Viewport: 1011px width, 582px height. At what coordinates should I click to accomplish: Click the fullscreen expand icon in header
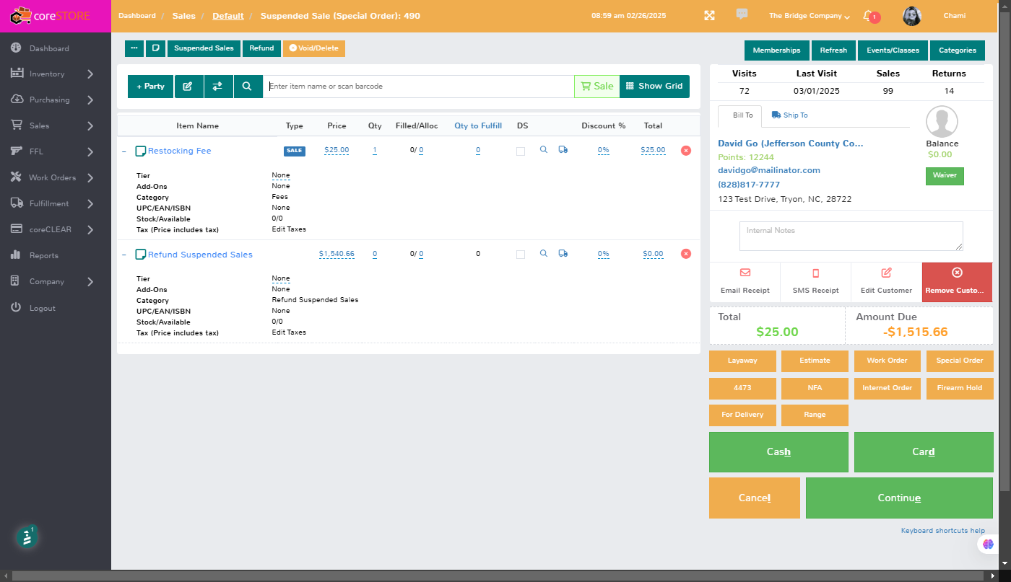(x=709, y=16)
